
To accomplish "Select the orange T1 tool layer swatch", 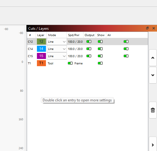I will 41,63.
